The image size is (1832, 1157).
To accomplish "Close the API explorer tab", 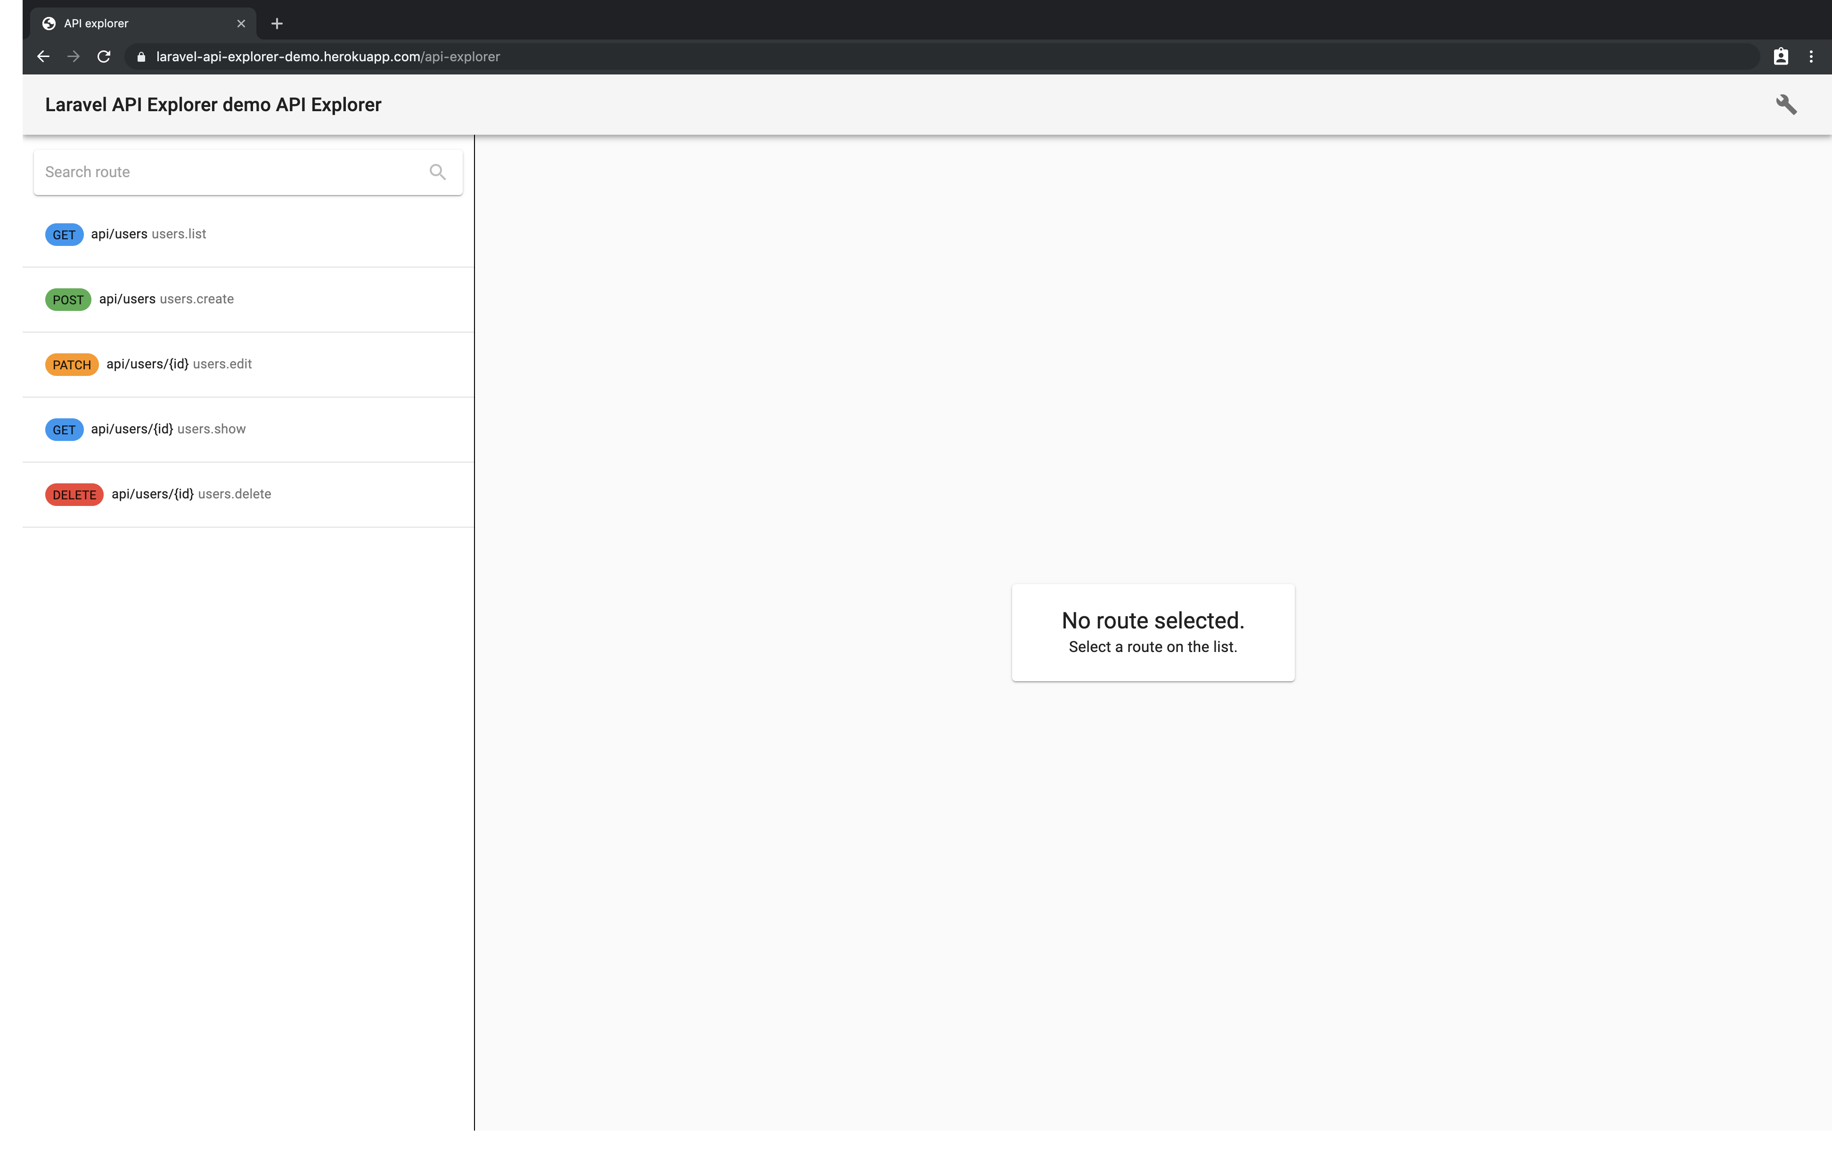I will pyautogui.click(x=241, y=24).
